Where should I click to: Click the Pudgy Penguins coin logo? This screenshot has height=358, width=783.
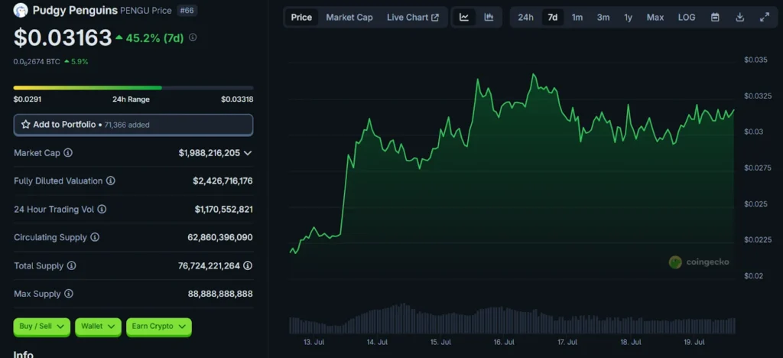point(21,10)
